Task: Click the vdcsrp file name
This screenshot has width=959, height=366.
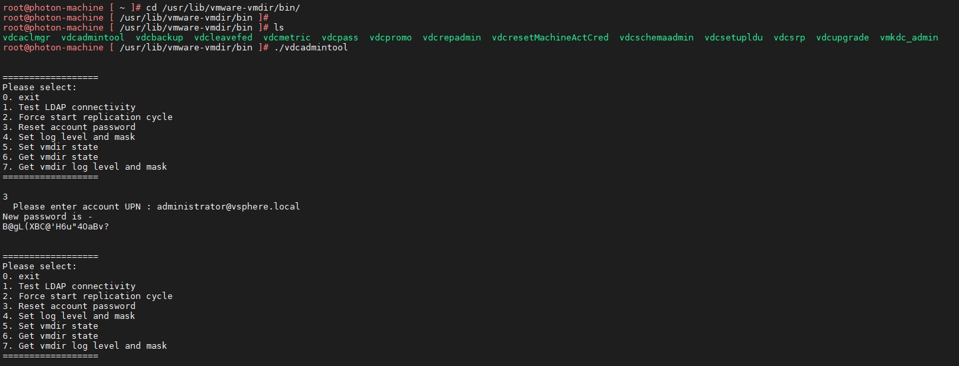Action: click(789, 38)
